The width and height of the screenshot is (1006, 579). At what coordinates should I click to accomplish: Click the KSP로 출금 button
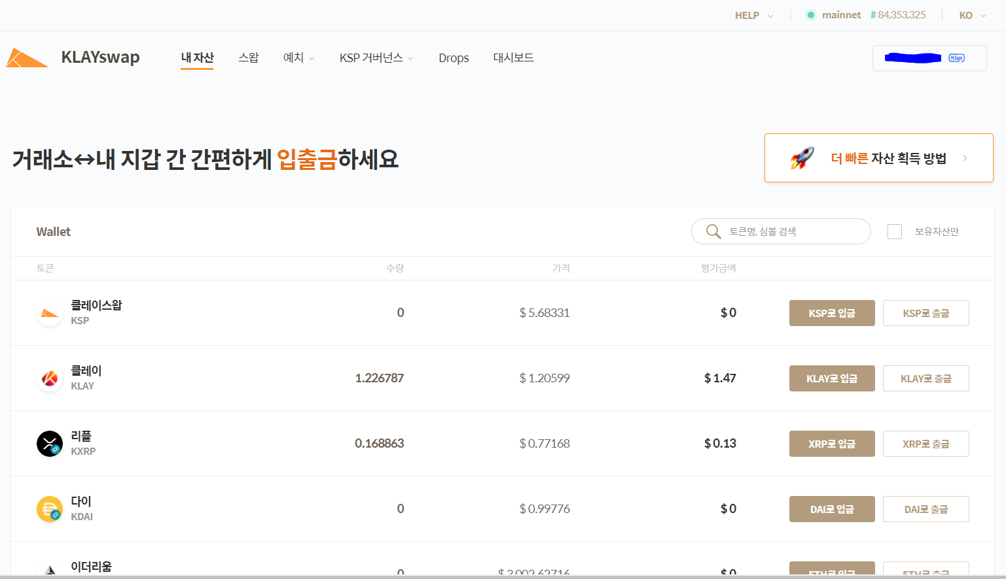(926, 313)
